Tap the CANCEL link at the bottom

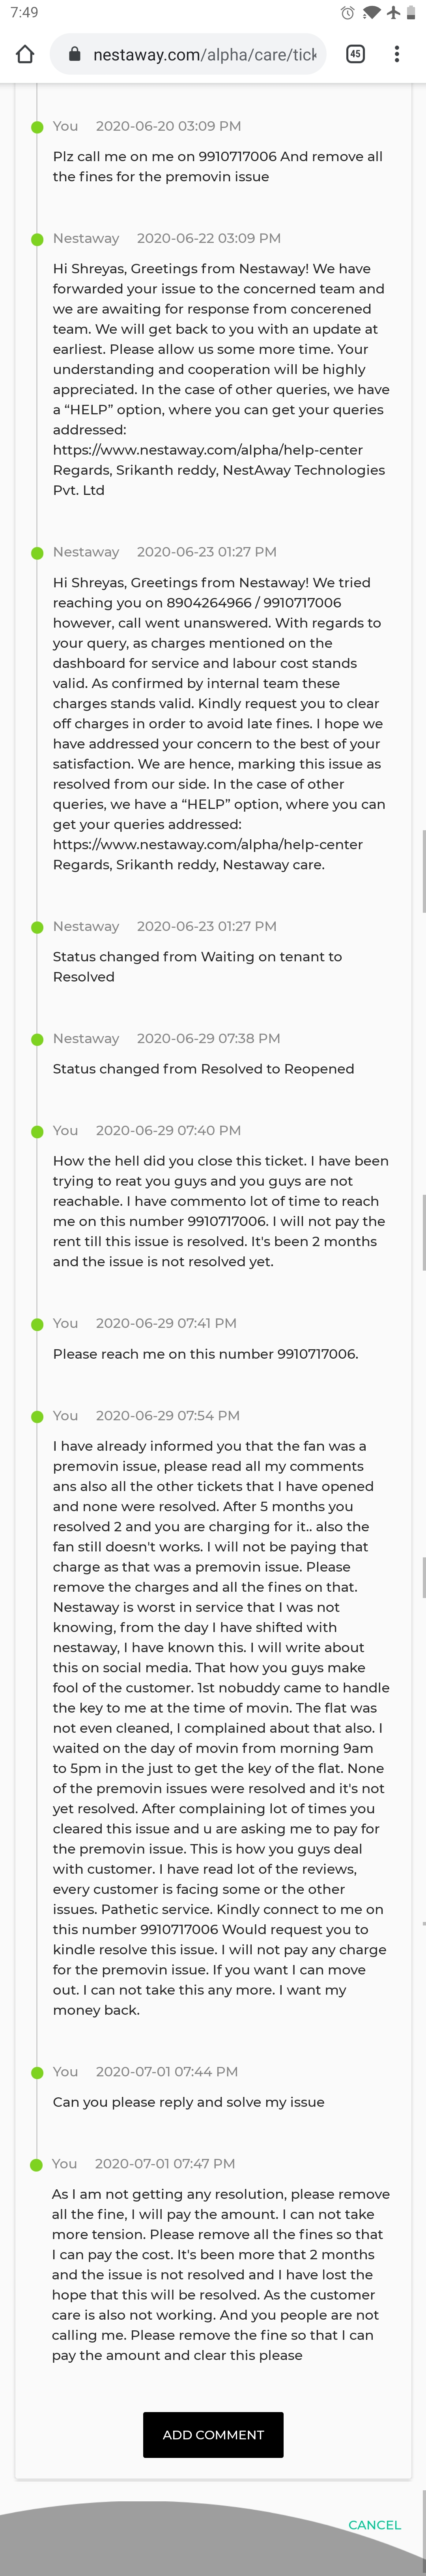pyautogui.click(x=374, y=2524)
